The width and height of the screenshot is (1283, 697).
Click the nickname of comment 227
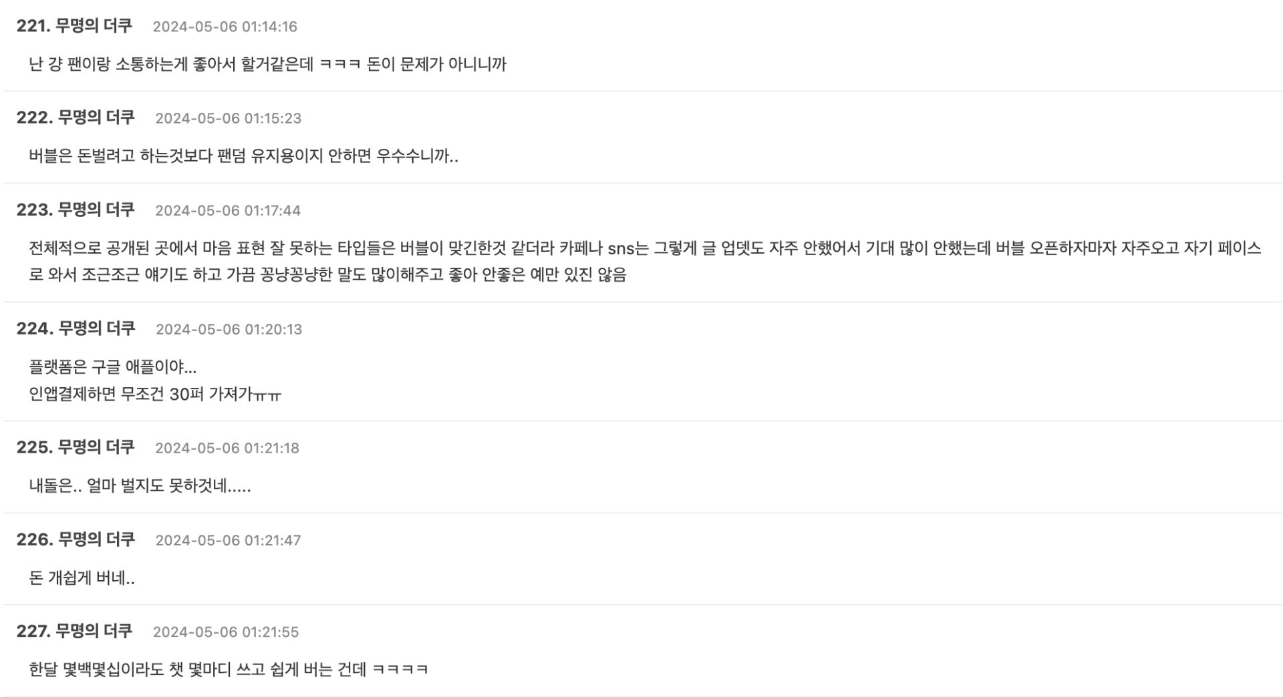(x=94, y=631)
